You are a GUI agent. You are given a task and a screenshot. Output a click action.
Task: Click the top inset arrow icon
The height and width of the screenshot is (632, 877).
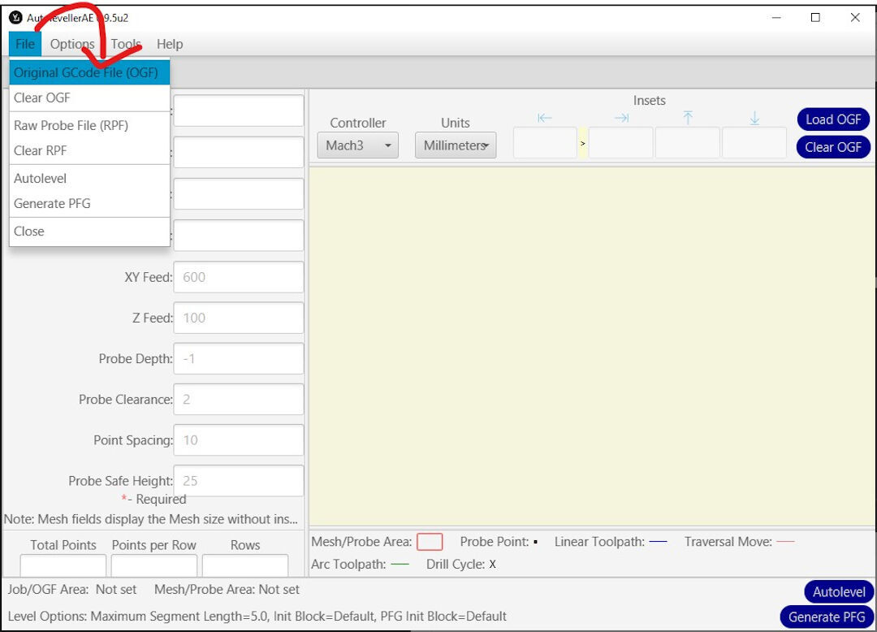(687, 118)
